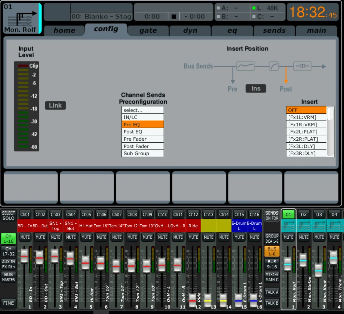
Task: Choose Post Fader in Channel Sends list
Action: point(142,146)
